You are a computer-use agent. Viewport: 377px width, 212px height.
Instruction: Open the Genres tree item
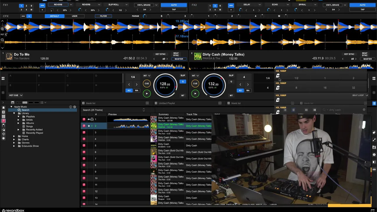point(26,143)
